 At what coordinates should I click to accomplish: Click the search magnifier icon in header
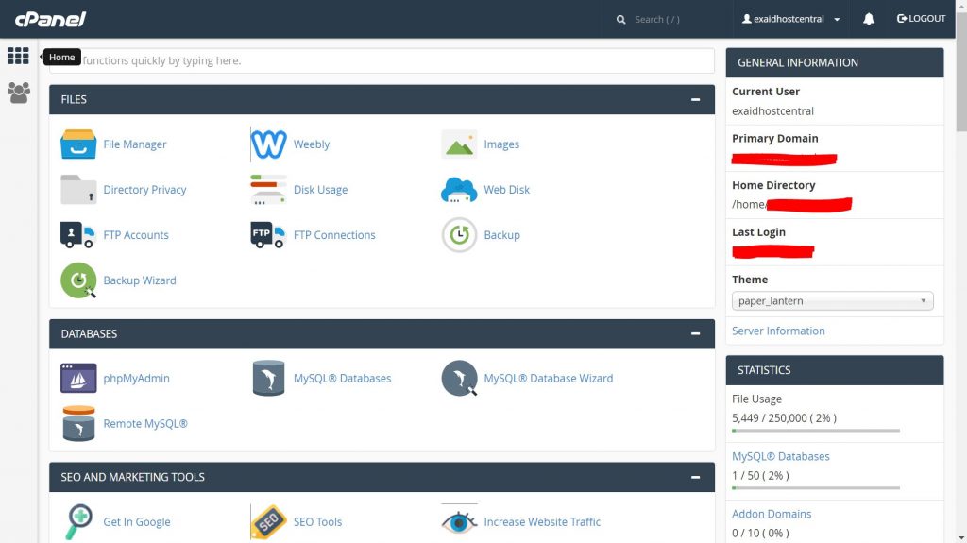click(x=620, y=19)
